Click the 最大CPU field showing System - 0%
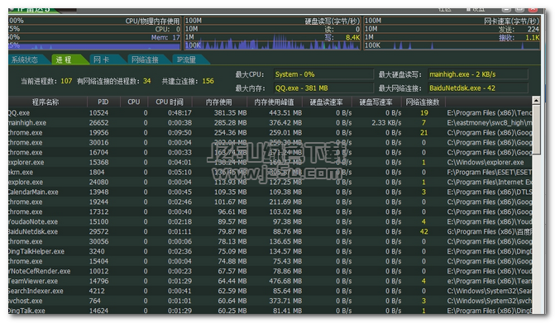Image resolution: width=555 pixels, height=323 pixels. click(x=323, y=74)
